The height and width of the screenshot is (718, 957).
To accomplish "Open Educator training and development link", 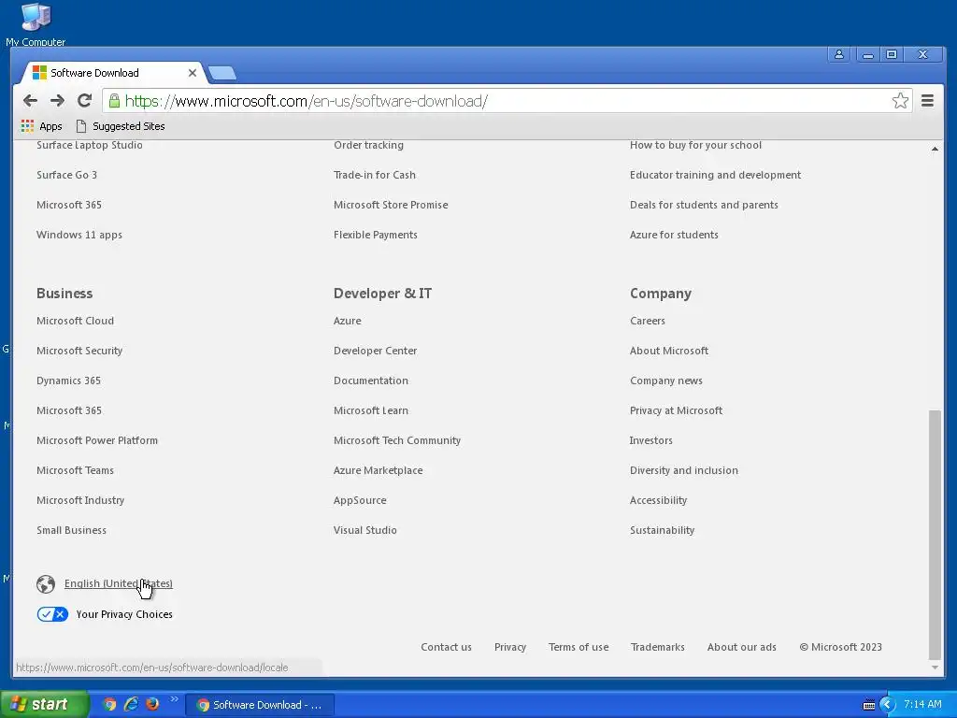I will tap(715, 175).
